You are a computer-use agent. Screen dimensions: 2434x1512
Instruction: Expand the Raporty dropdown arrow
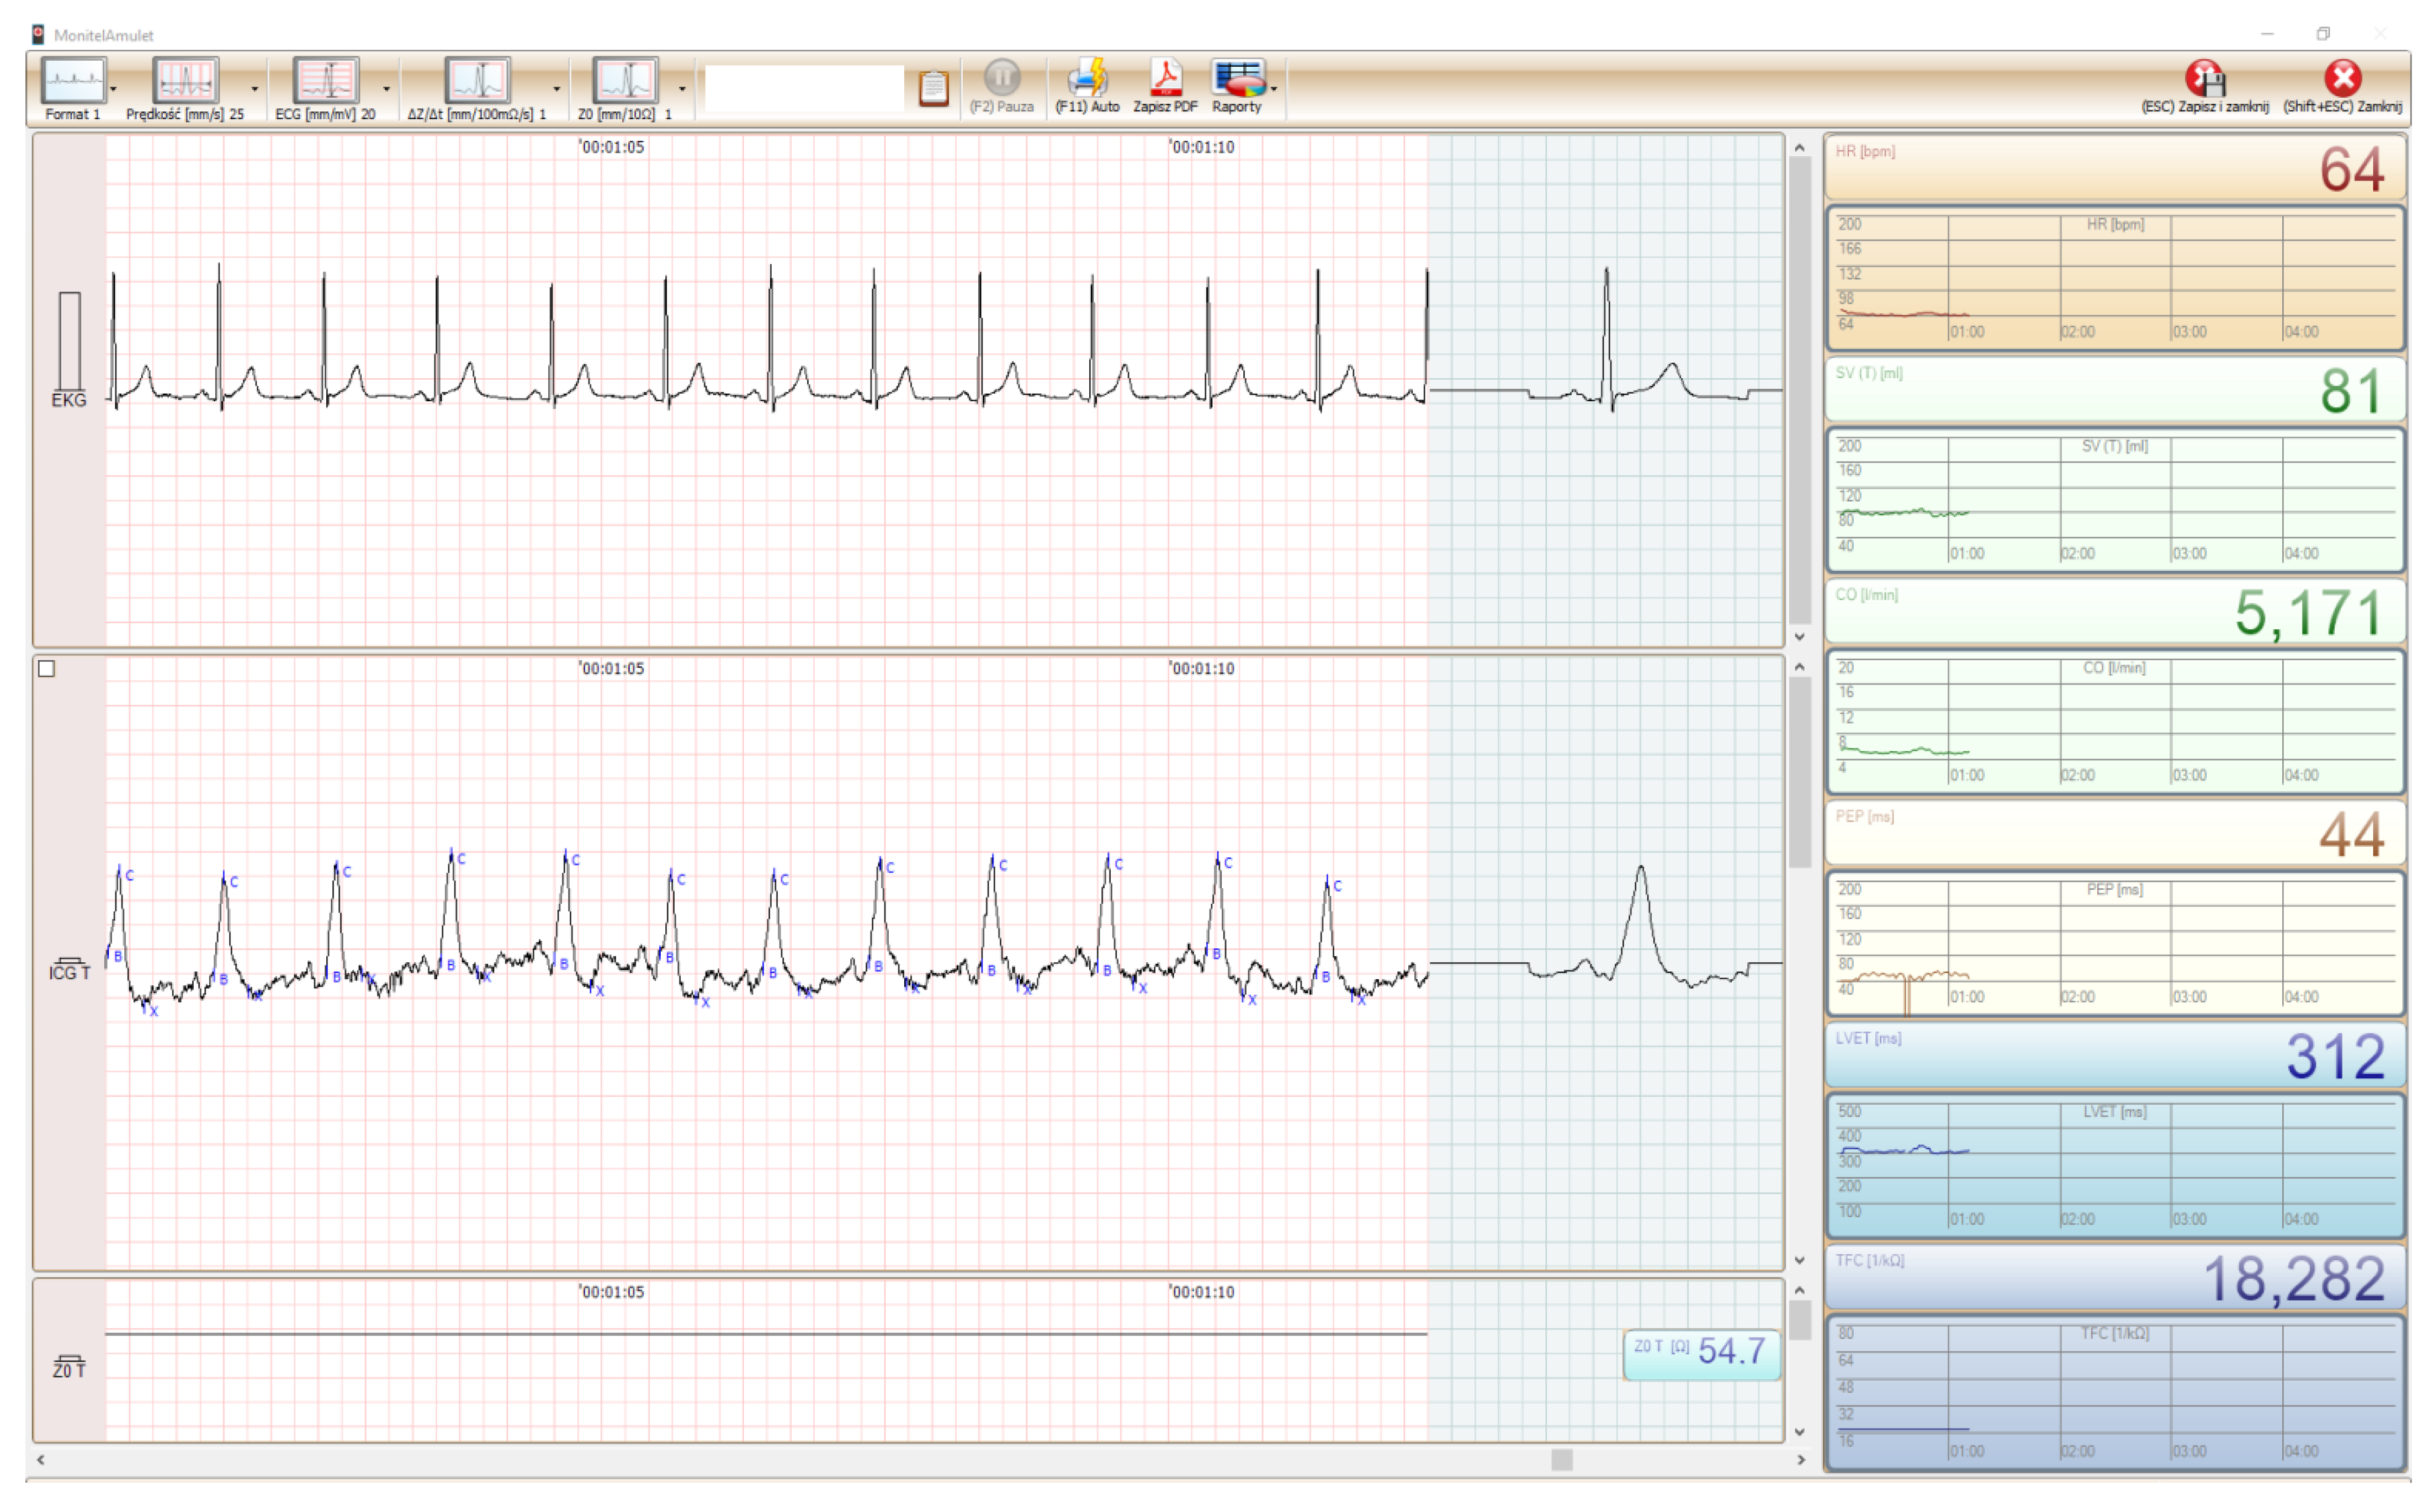[x=1275, y=89]
